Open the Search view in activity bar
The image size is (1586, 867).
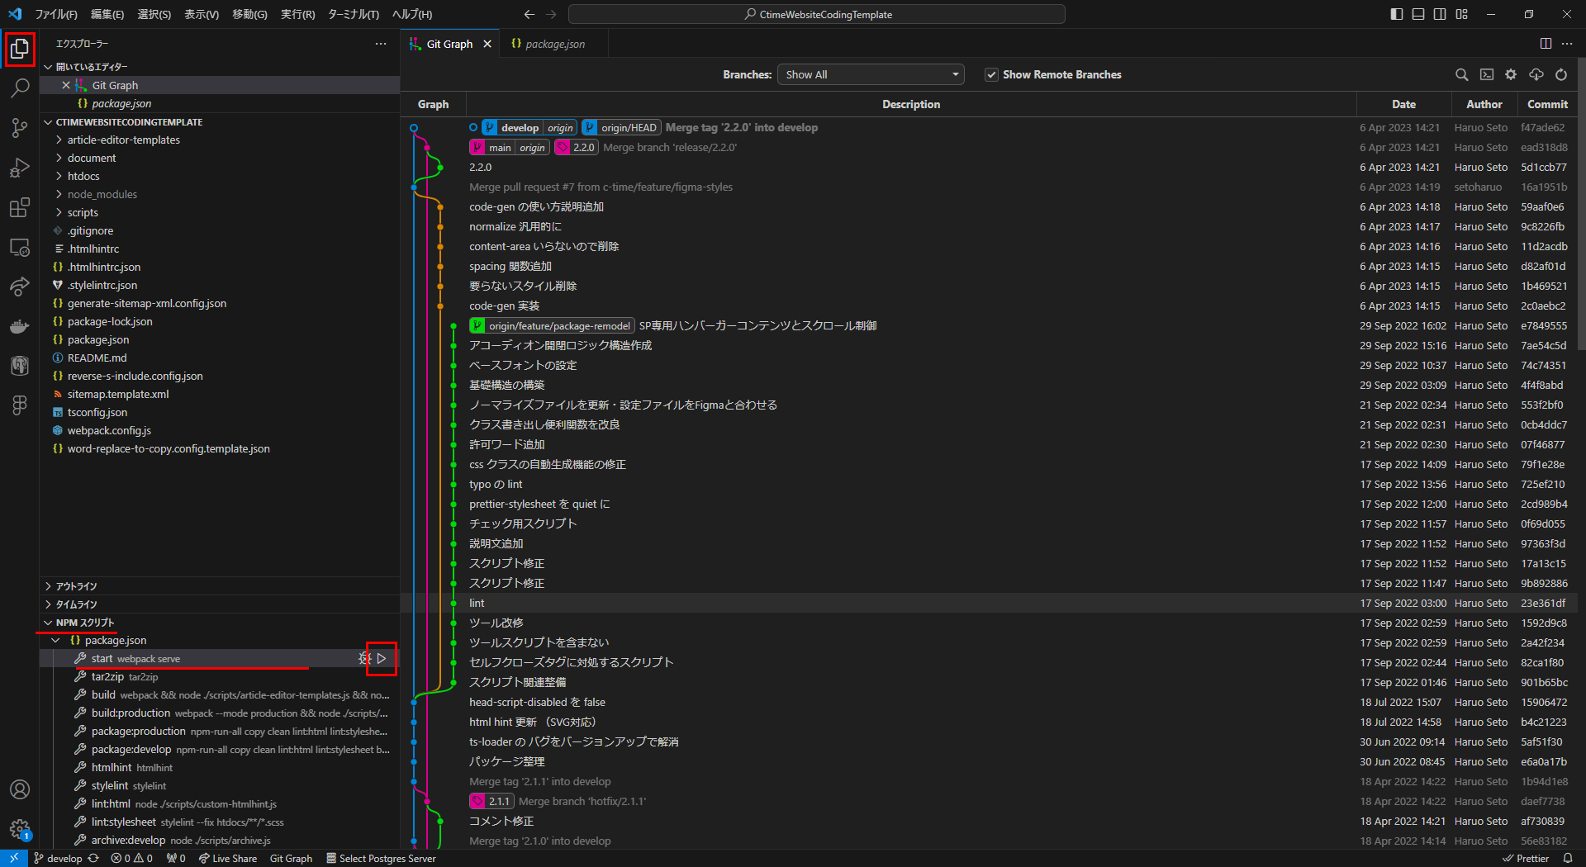coord(20,88)
